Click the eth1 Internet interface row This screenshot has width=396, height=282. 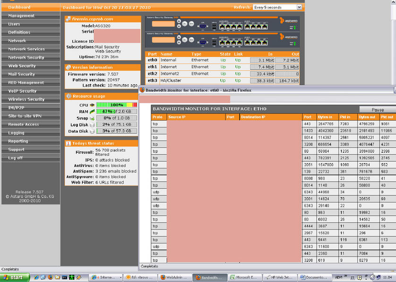tap(222, 67)
